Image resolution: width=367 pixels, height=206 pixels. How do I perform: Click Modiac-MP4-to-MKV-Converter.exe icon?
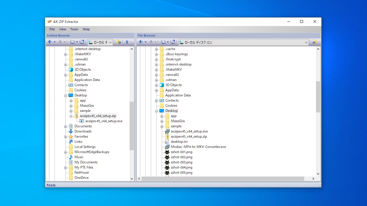[x=167, y=147]
